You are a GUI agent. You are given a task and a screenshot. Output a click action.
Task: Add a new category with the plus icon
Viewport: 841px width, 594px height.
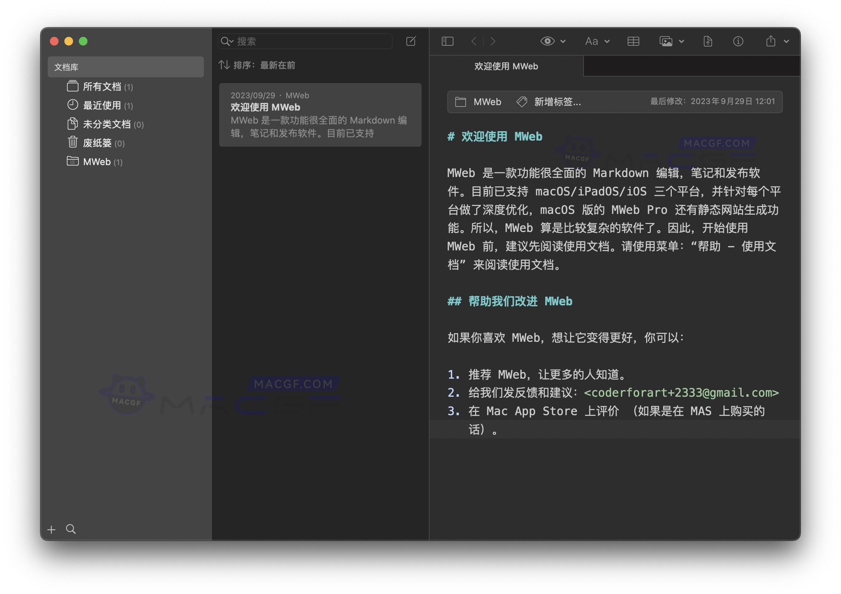pos(51,529)
